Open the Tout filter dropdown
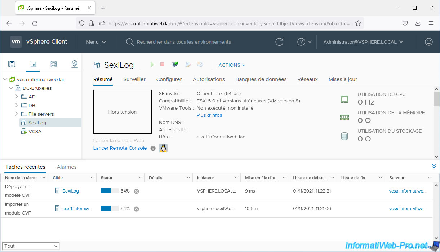 click(x=31, y=246)
